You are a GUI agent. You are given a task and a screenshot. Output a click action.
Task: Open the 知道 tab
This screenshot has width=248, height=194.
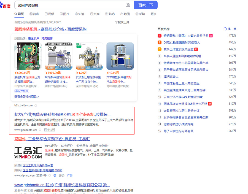80,14
